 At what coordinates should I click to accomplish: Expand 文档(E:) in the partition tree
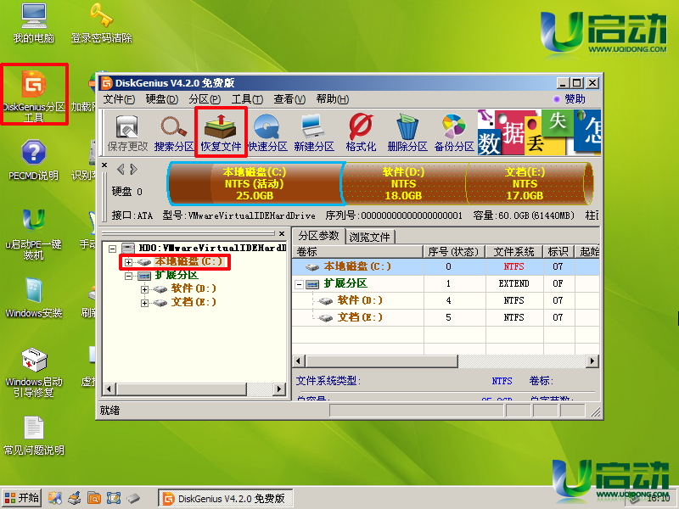pos(144,303)
